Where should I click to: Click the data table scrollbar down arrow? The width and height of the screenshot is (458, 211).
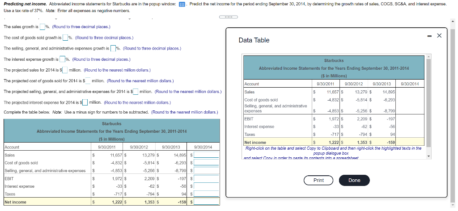pyautogui.click(x=428, y=157)
